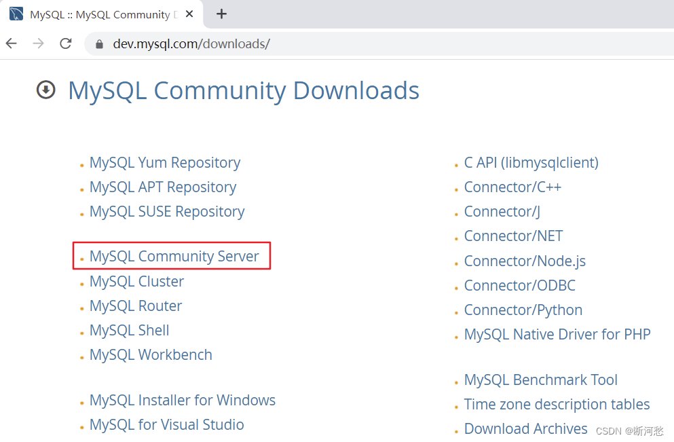674x442 pixels.
Task: Click the padlock security icon
Action: click(x=99, y=43)
